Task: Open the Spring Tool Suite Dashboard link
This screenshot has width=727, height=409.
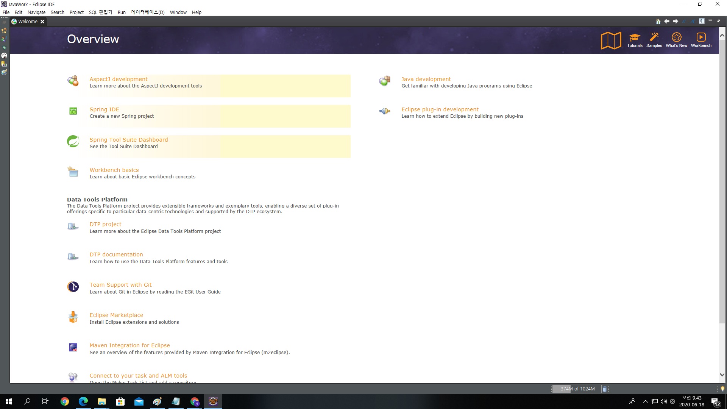Action: (x=128, y=140)
